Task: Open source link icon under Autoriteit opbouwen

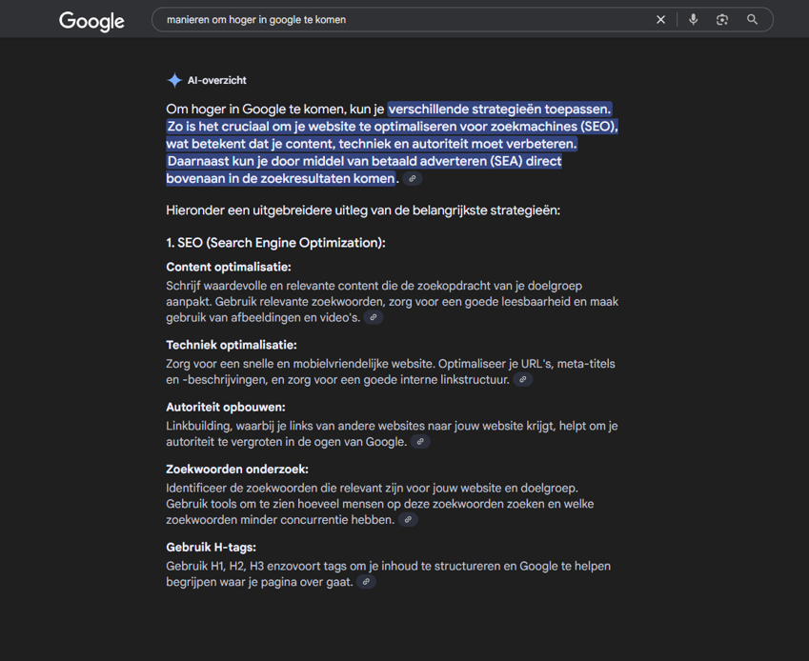Action: 419,441
